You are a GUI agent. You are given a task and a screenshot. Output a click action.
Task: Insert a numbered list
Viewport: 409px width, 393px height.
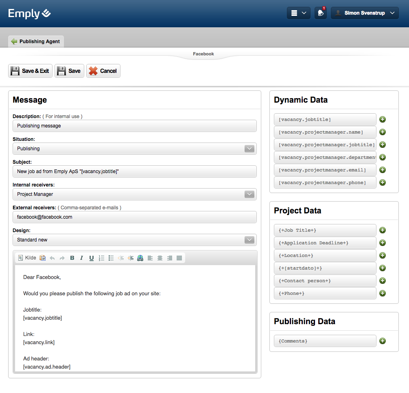tap(101, 258)
